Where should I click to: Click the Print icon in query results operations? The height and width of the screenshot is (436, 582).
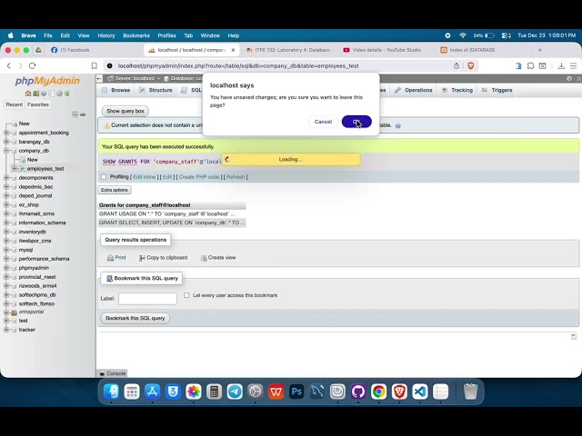[111, 258]
